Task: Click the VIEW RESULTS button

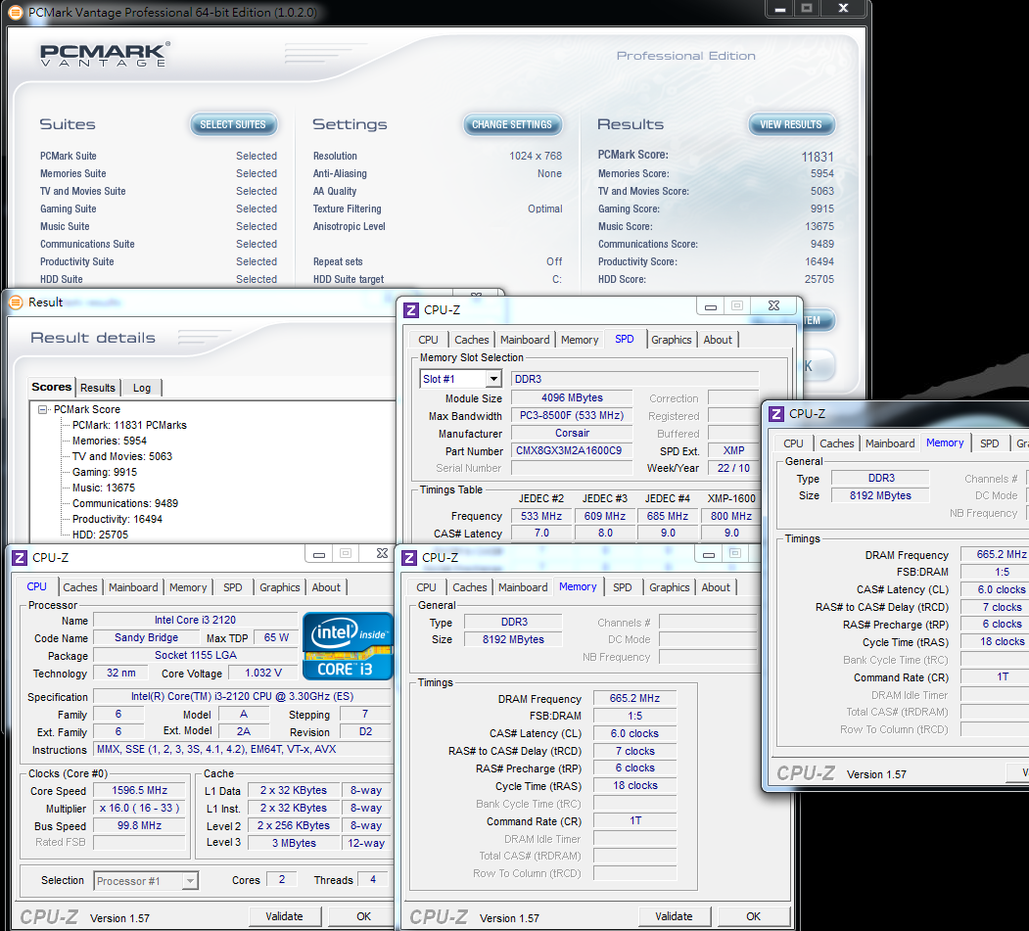Action: (791, 124)
